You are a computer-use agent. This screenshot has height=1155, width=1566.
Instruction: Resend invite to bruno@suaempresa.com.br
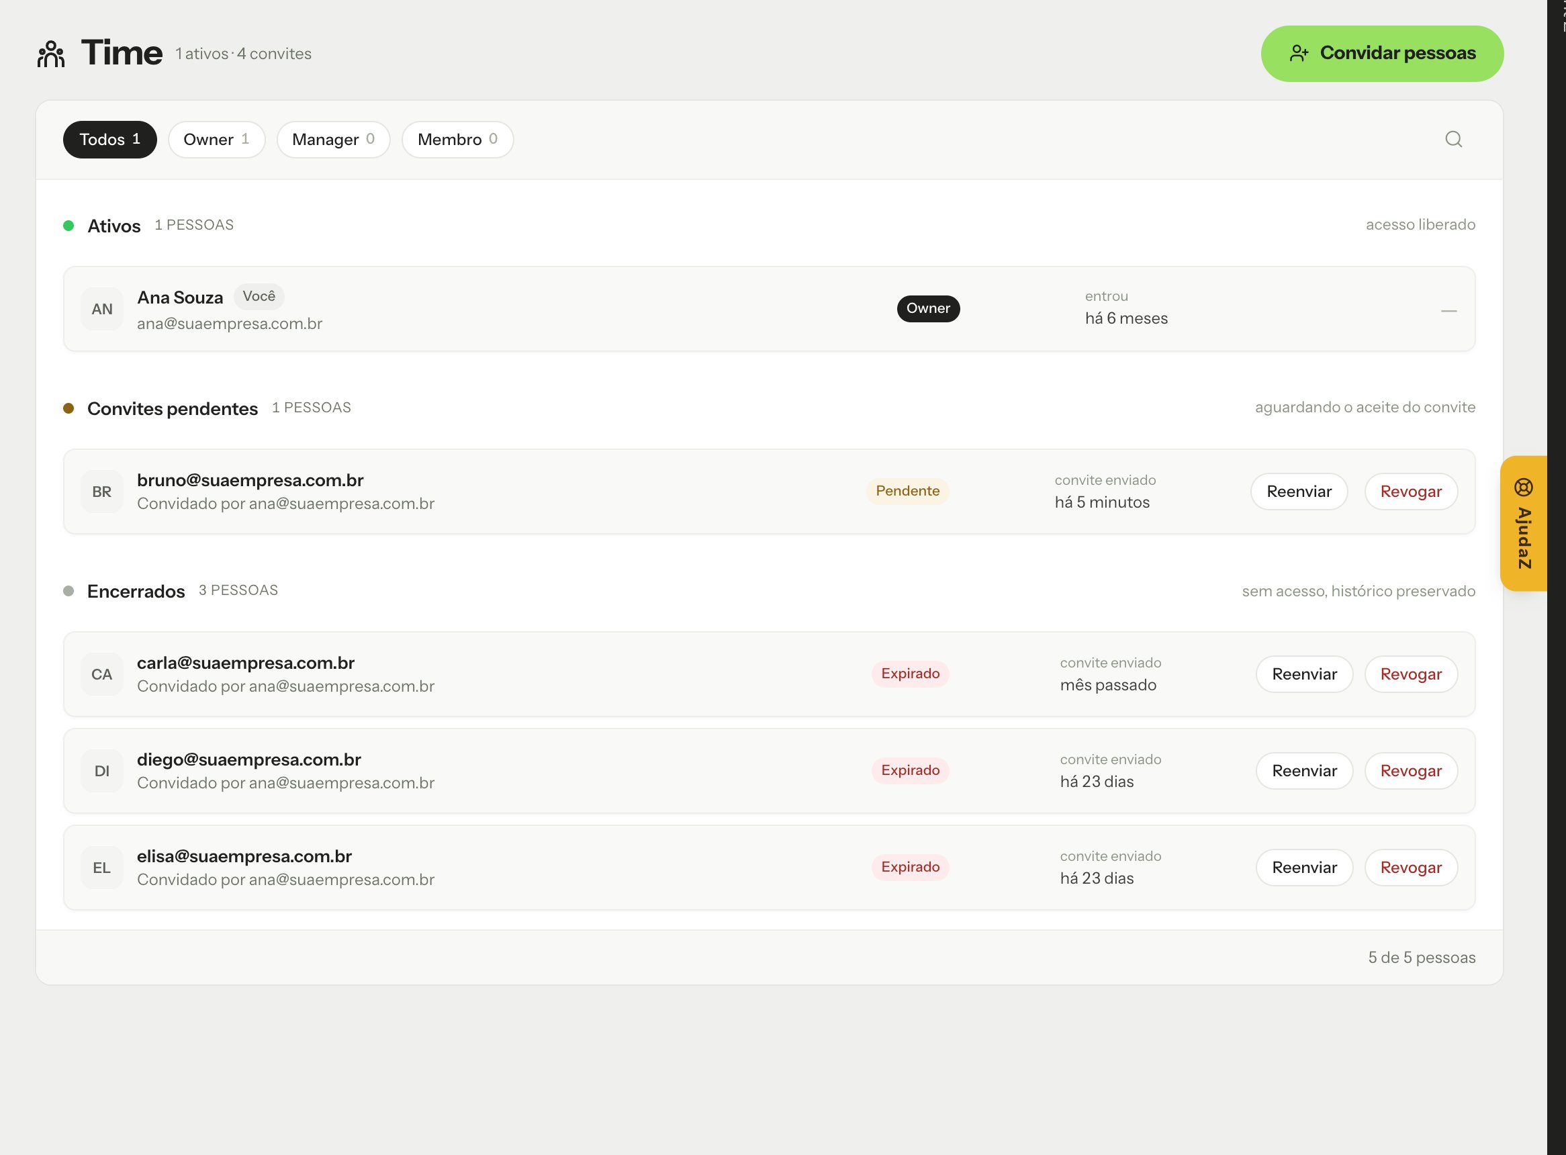click(x=1299, y=492)
